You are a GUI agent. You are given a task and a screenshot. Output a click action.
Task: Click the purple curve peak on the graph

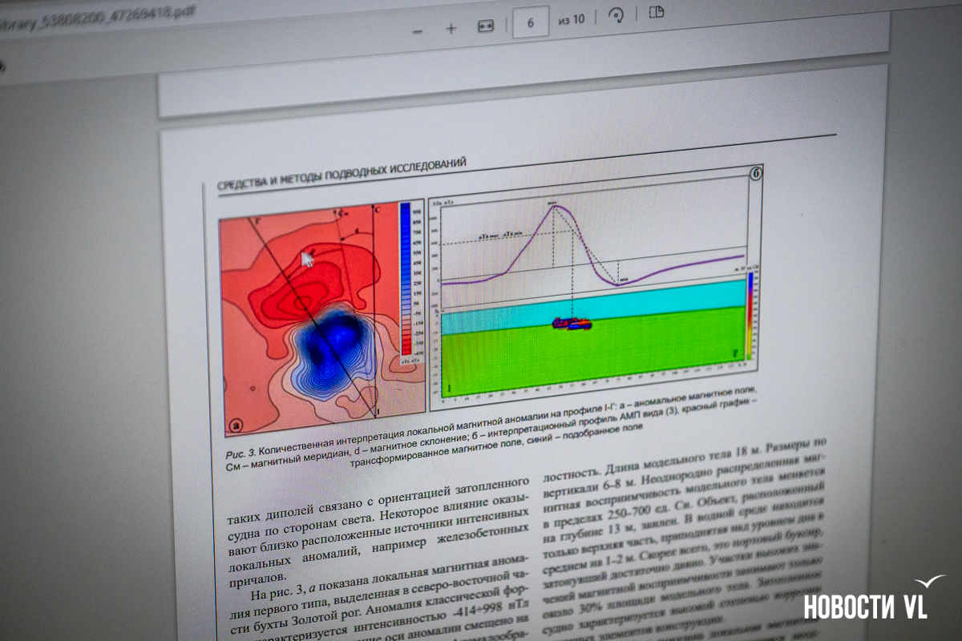point(555,206)
